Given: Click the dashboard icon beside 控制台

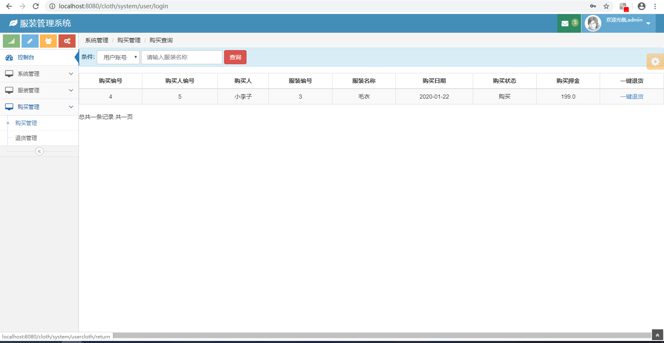Looking at the screenshot, I should (9, 58).
